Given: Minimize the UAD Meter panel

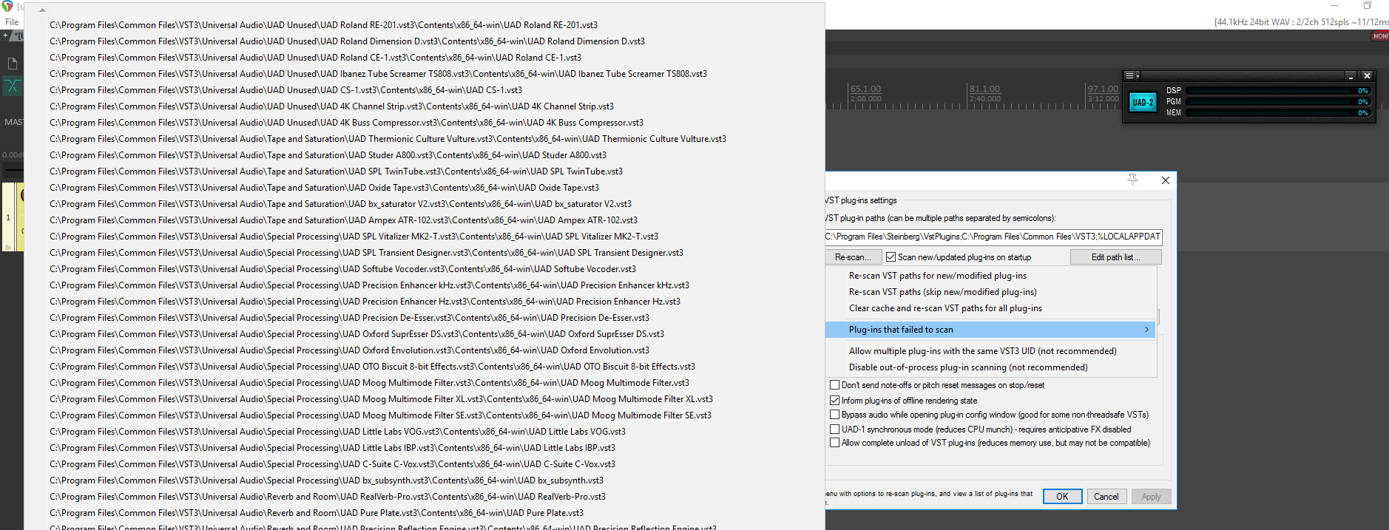Looking at the screenshot, I should (1351, 76).
